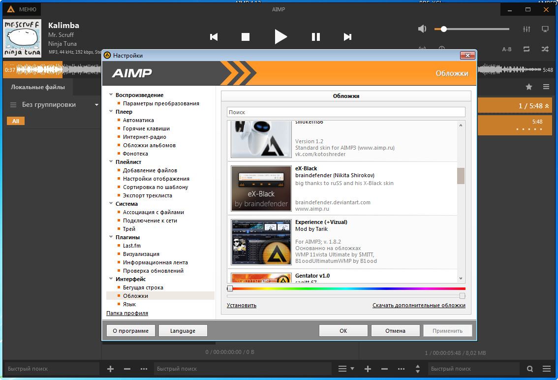The height and width of the screenshot is (380, 558).
Task: Stop playback in AIMP
Action: coord(245,37)
